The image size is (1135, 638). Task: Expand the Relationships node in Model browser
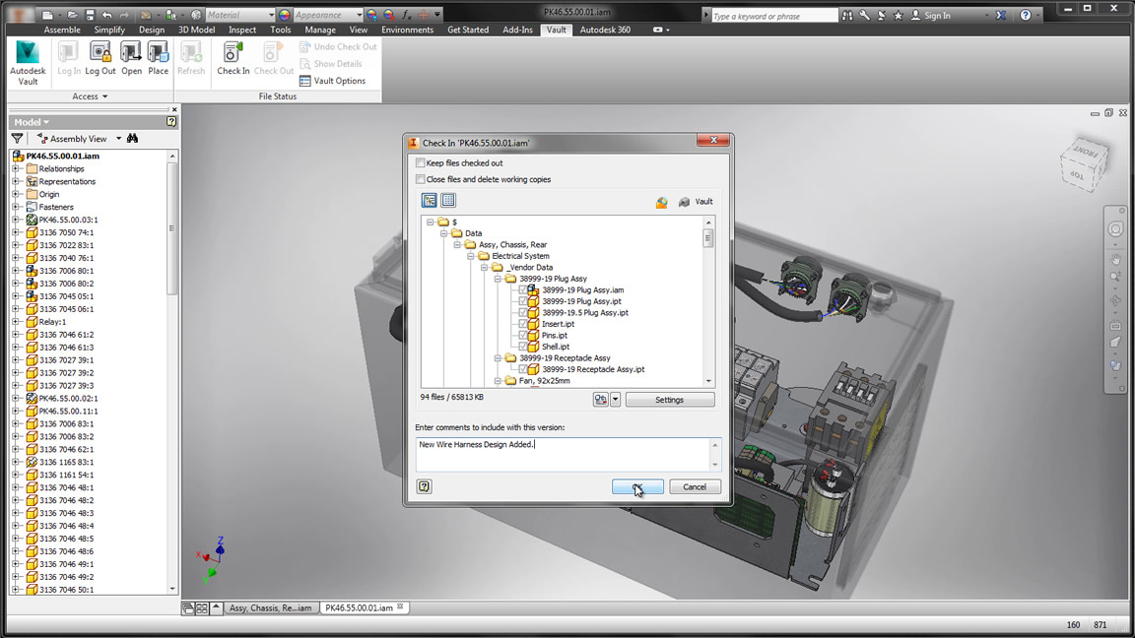pos(16,168)
